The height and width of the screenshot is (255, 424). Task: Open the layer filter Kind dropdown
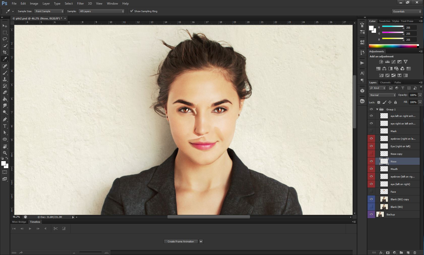pos(377,88)
